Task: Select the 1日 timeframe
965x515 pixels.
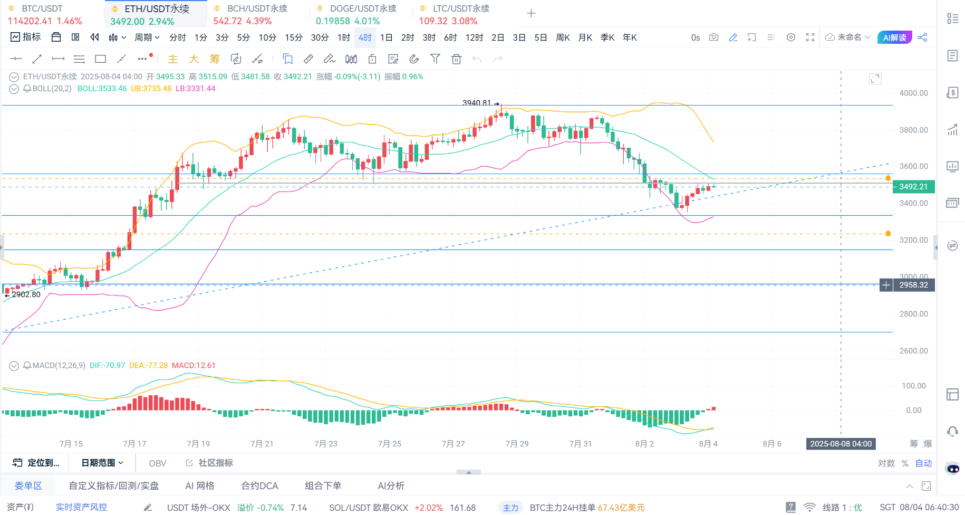Action: pos(386,37)
